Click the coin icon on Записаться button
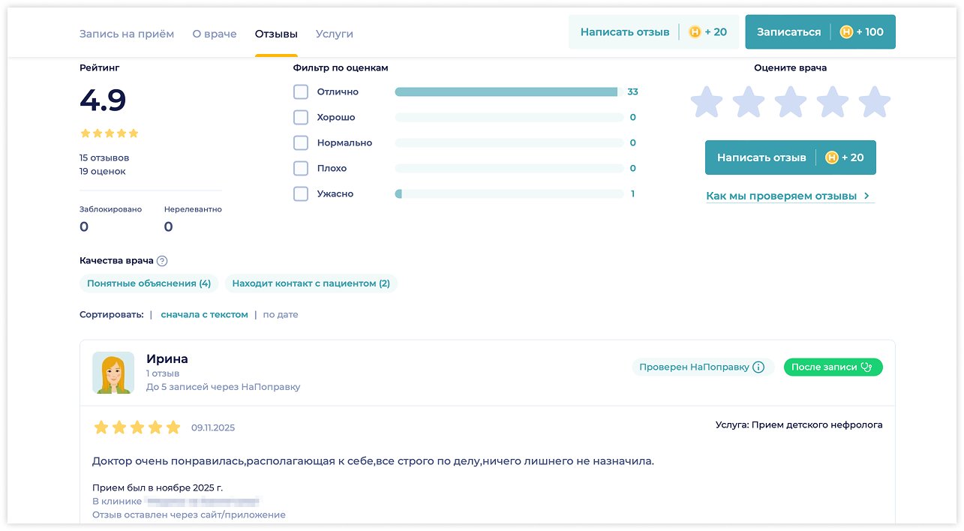 point(846,32)
